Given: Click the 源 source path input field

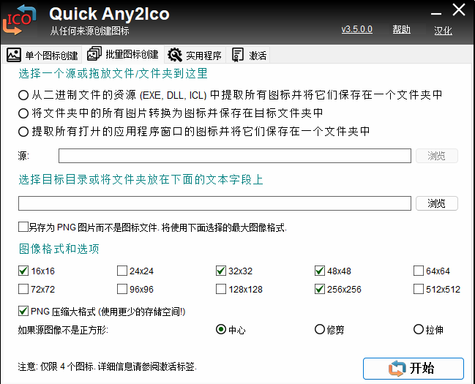Looking at the screenshot, I should pyautogui.click(x=235, y=156).
